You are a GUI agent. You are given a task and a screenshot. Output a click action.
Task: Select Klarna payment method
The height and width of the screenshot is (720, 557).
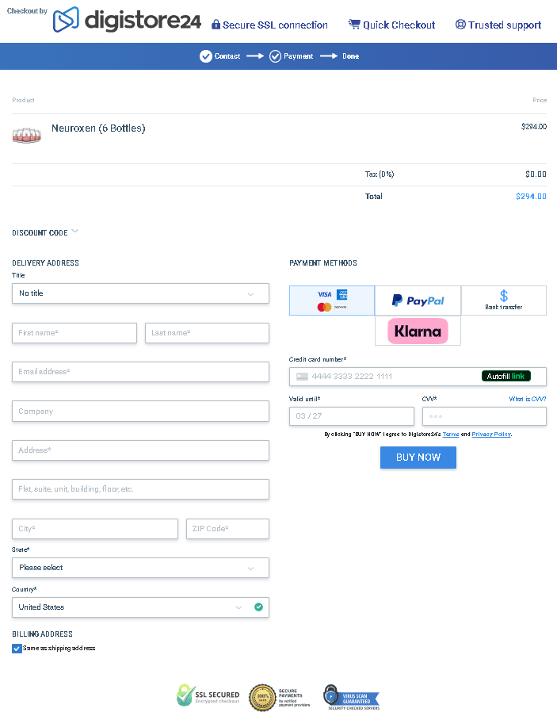click(418, 331)
